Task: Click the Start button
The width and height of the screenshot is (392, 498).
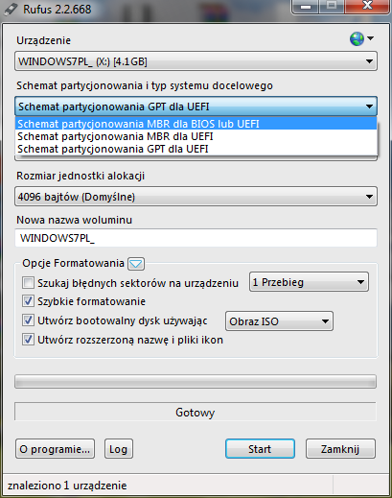Action: [x=260, y=449]
